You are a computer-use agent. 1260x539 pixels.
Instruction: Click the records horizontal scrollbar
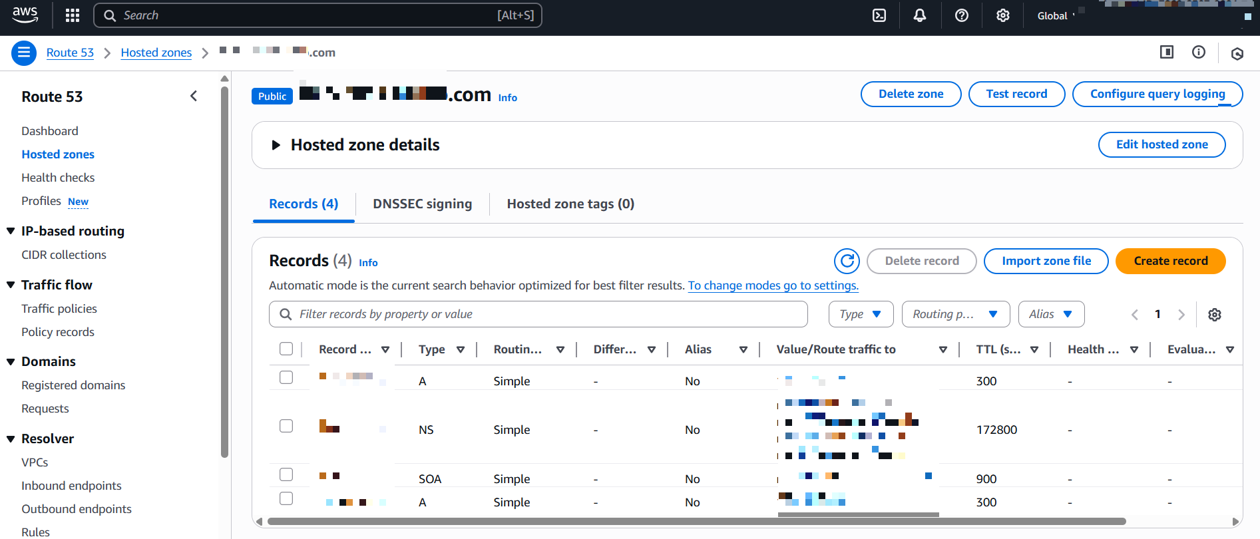[696, 522]
